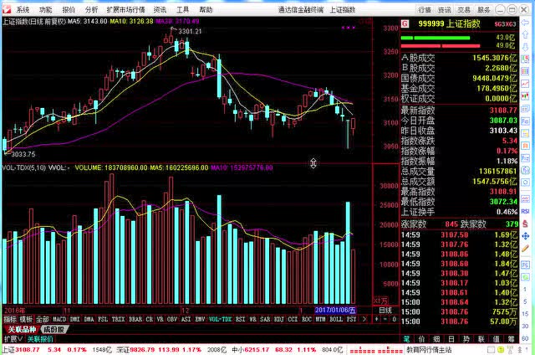Toggle the RSI indicator
The height and width of the screenshot is (355, 535).
(x=239, y=319)
